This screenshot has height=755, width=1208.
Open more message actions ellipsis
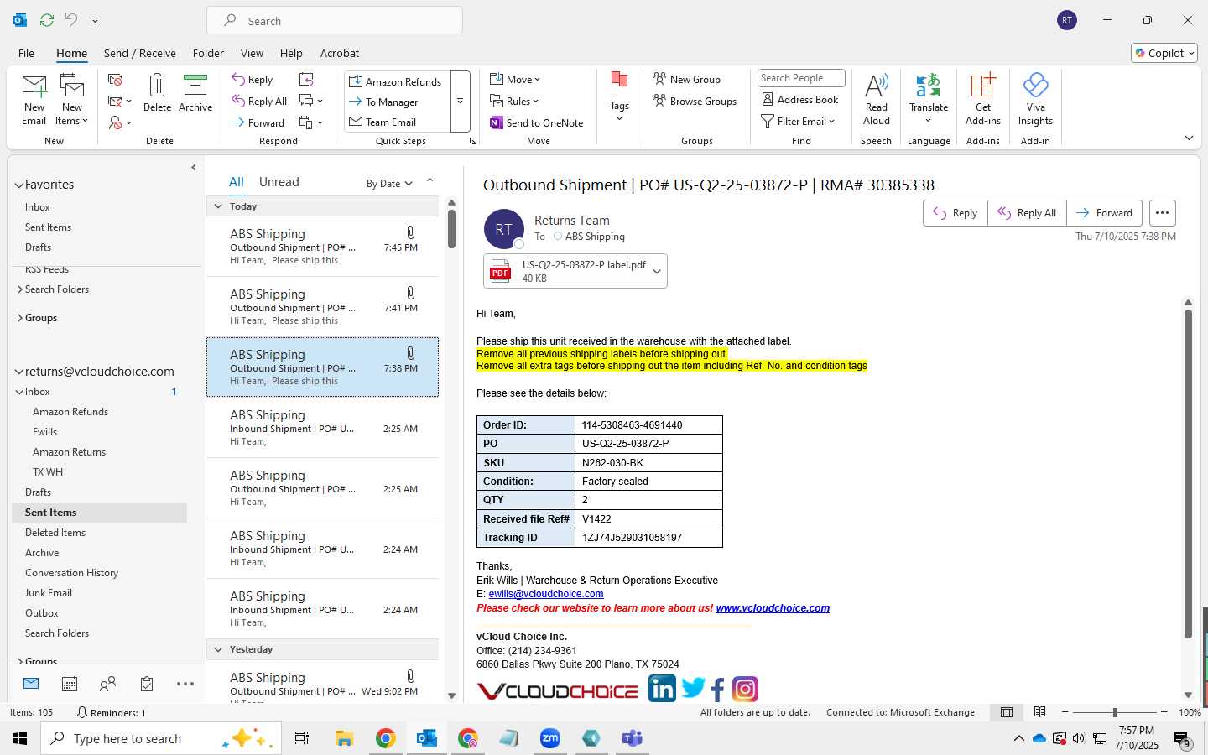pyautogui.click(x=1162, y=213)
